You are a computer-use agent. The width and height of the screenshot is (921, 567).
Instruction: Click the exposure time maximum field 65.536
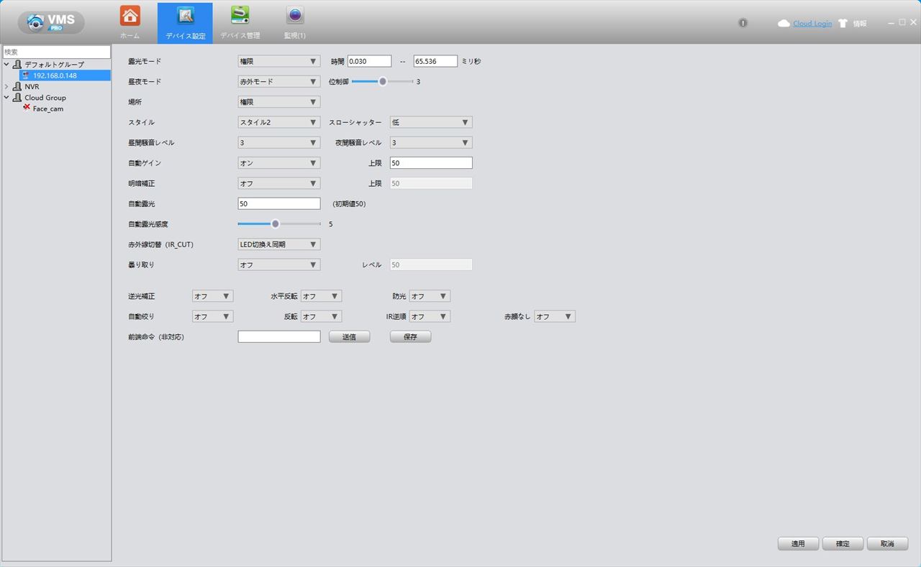point(435,61)
